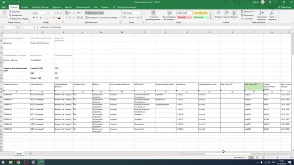Click the Cut (Вырезать) scissors icon
The width and height of the screenshot is (294, 165).
[x=11, y=11]
